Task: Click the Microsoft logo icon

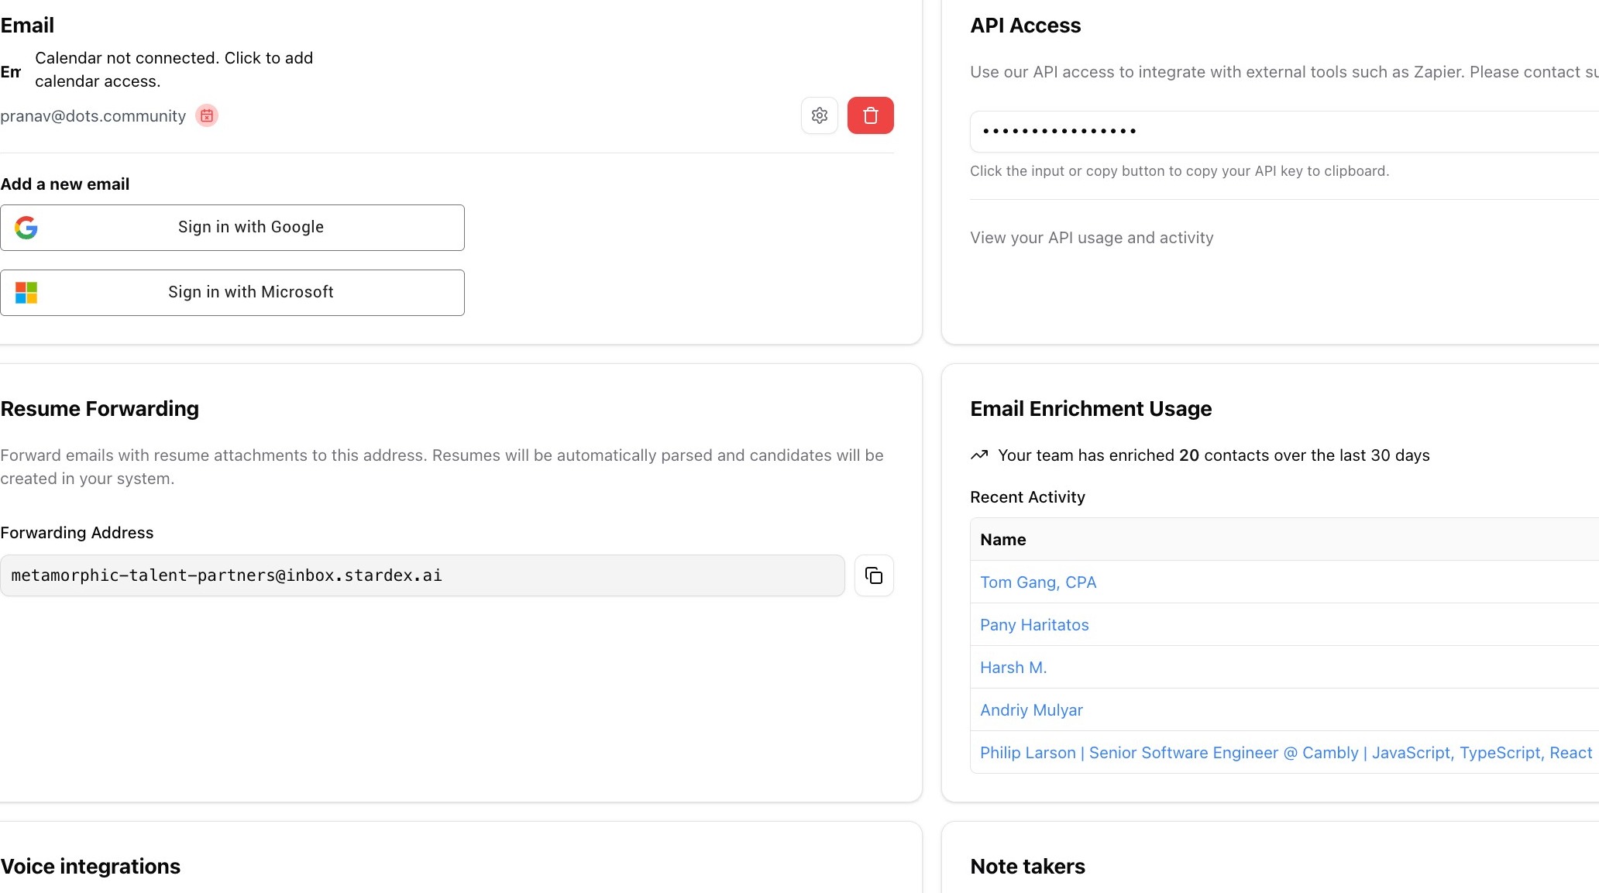Action: (x=26, y=293)
